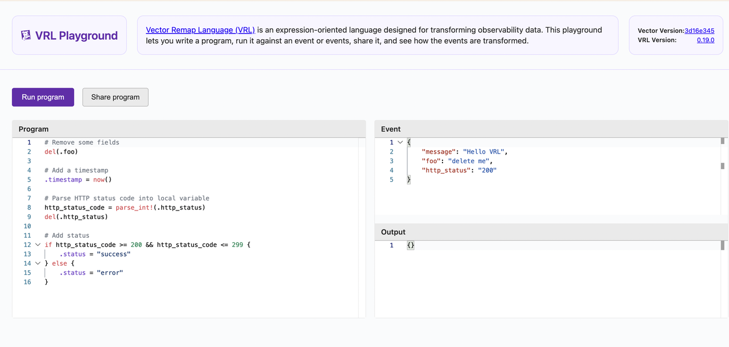Fold the else block at line 14

38,263
